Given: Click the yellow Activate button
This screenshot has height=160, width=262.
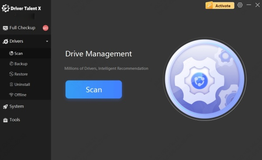Looking at the screenshot, I should 220,6.
